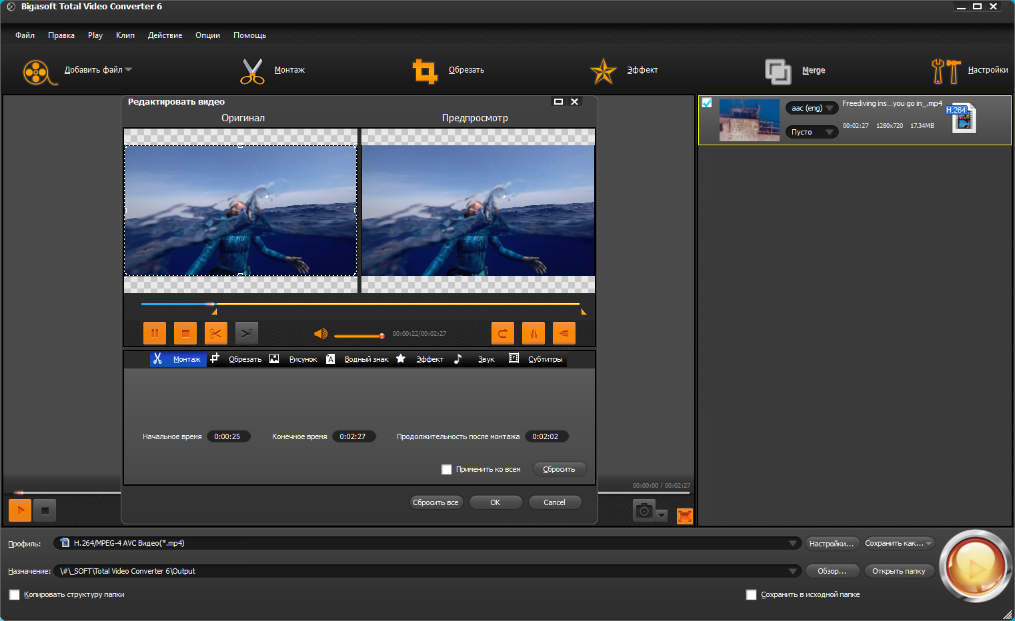Image resolution: width=1015 pixels, height=621 pixels.
Task: Click the trim timeline seek bar
Action: point(360,304)
